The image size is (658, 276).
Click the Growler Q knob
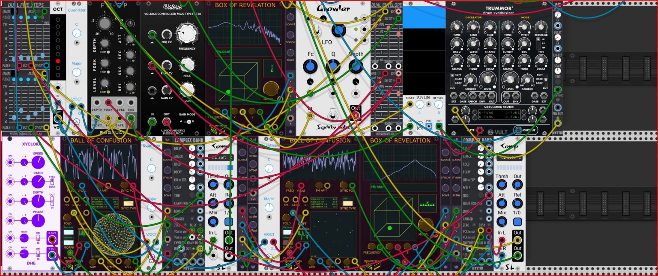(333, 66)
